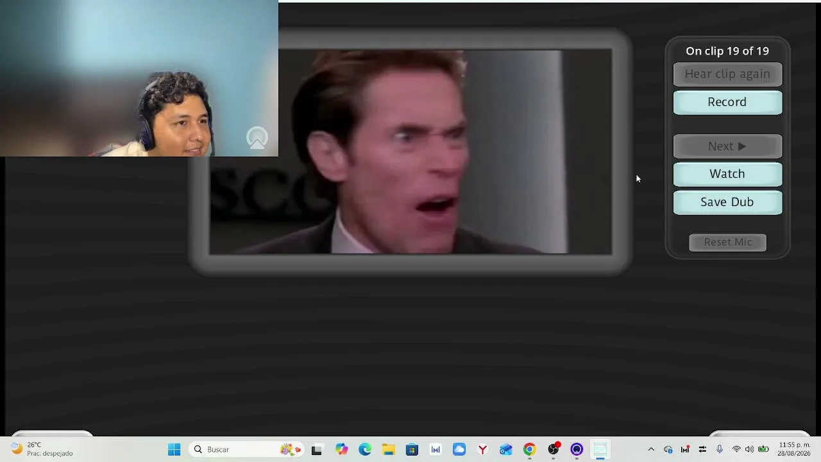Click the highlighted active app taskbar icon
Image resolution: width=821 pixels, height=462 pixels.
click(600, 450)
